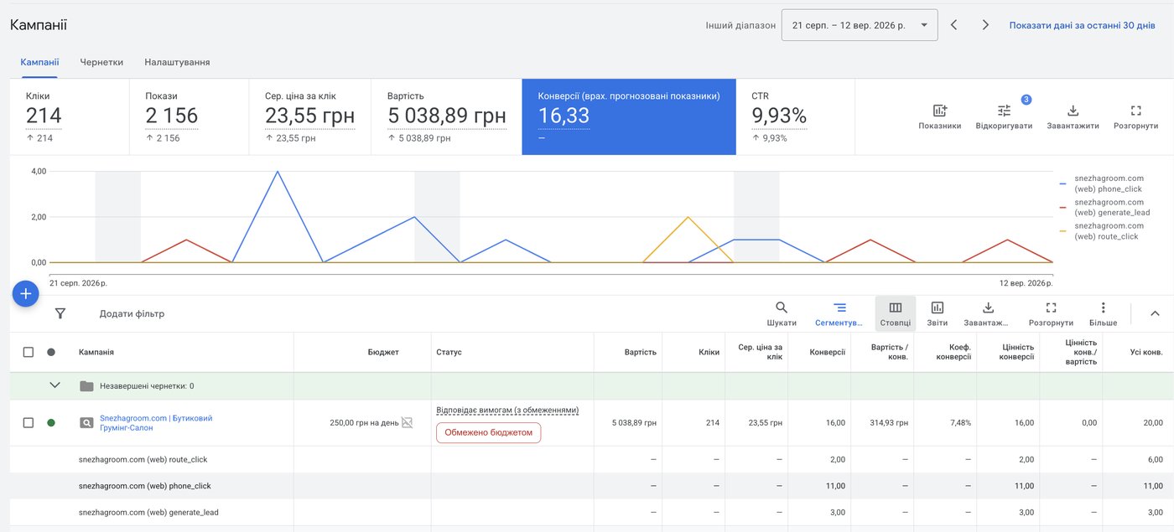The image size is (1174, 532).
Task: Click Додати фільтр
Action: point(132,313)
